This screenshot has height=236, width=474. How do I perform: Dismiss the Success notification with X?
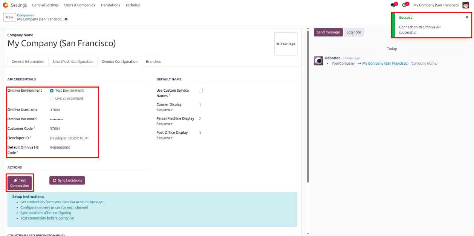pos(467,17)
